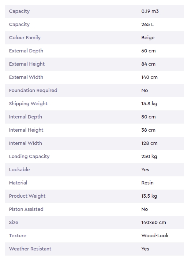The image size is (184, 260).
Task: Click the Piston Assisted label
Action: point(26,209)
